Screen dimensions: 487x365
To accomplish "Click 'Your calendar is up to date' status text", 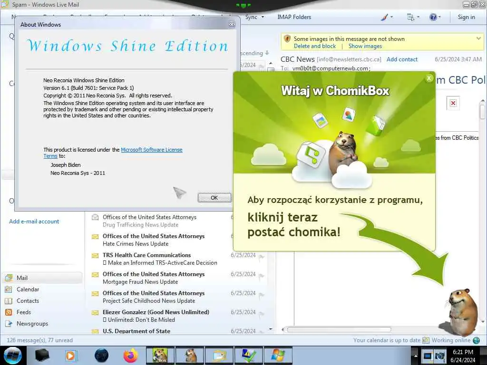I will click(x=387, y=340).
